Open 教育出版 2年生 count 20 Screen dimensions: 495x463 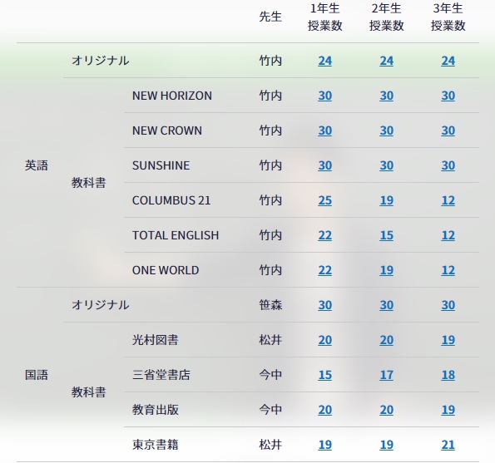(386, 410)
